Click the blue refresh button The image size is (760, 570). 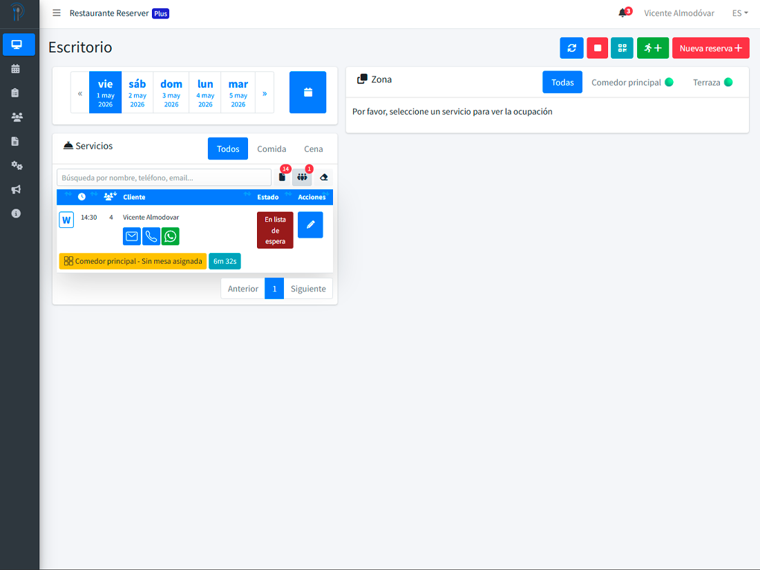pos(571,48)
